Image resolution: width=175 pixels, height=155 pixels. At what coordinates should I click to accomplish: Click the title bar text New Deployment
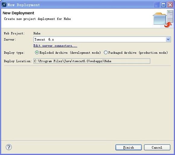pos(24,5)
